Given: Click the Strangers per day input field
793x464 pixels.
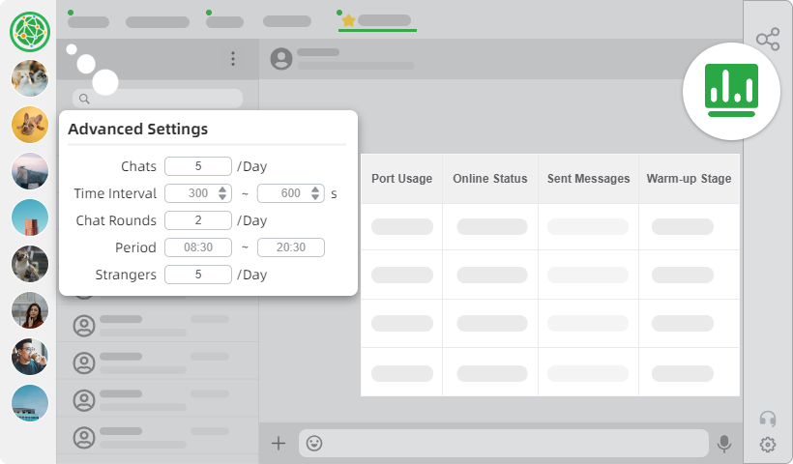Looking at the screenshot, I should [x=198, y=275].
